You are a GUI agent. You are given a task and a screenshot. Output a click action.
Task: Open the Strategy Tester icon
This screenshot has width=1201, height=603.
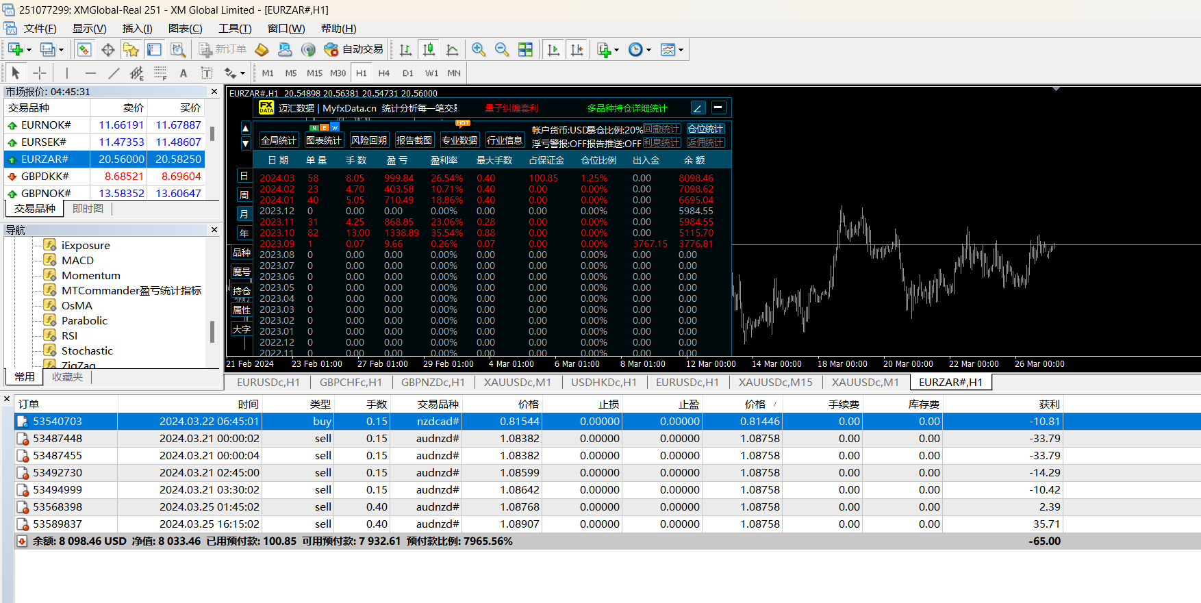[x=178, y=49]
